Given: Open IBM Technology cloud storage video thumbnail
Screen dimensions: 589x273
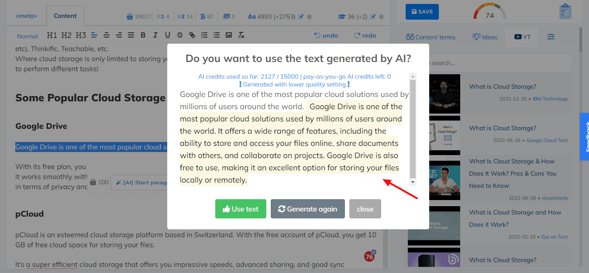Looking at the screenshot, I should [434, 93].
